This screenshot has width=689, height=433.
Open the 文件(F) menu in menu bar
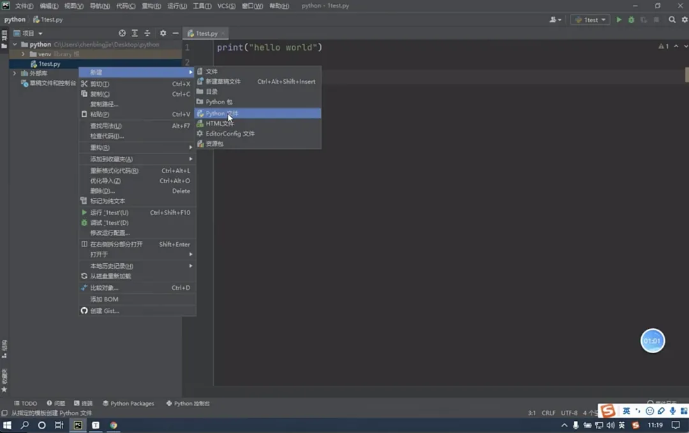click(24, 6)
